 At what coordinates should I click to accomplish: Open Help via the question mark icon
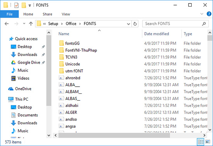click(209, 14)
